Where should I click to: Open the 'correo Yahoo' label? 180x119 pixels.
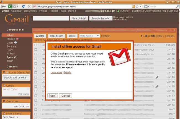tap(11, 89)
